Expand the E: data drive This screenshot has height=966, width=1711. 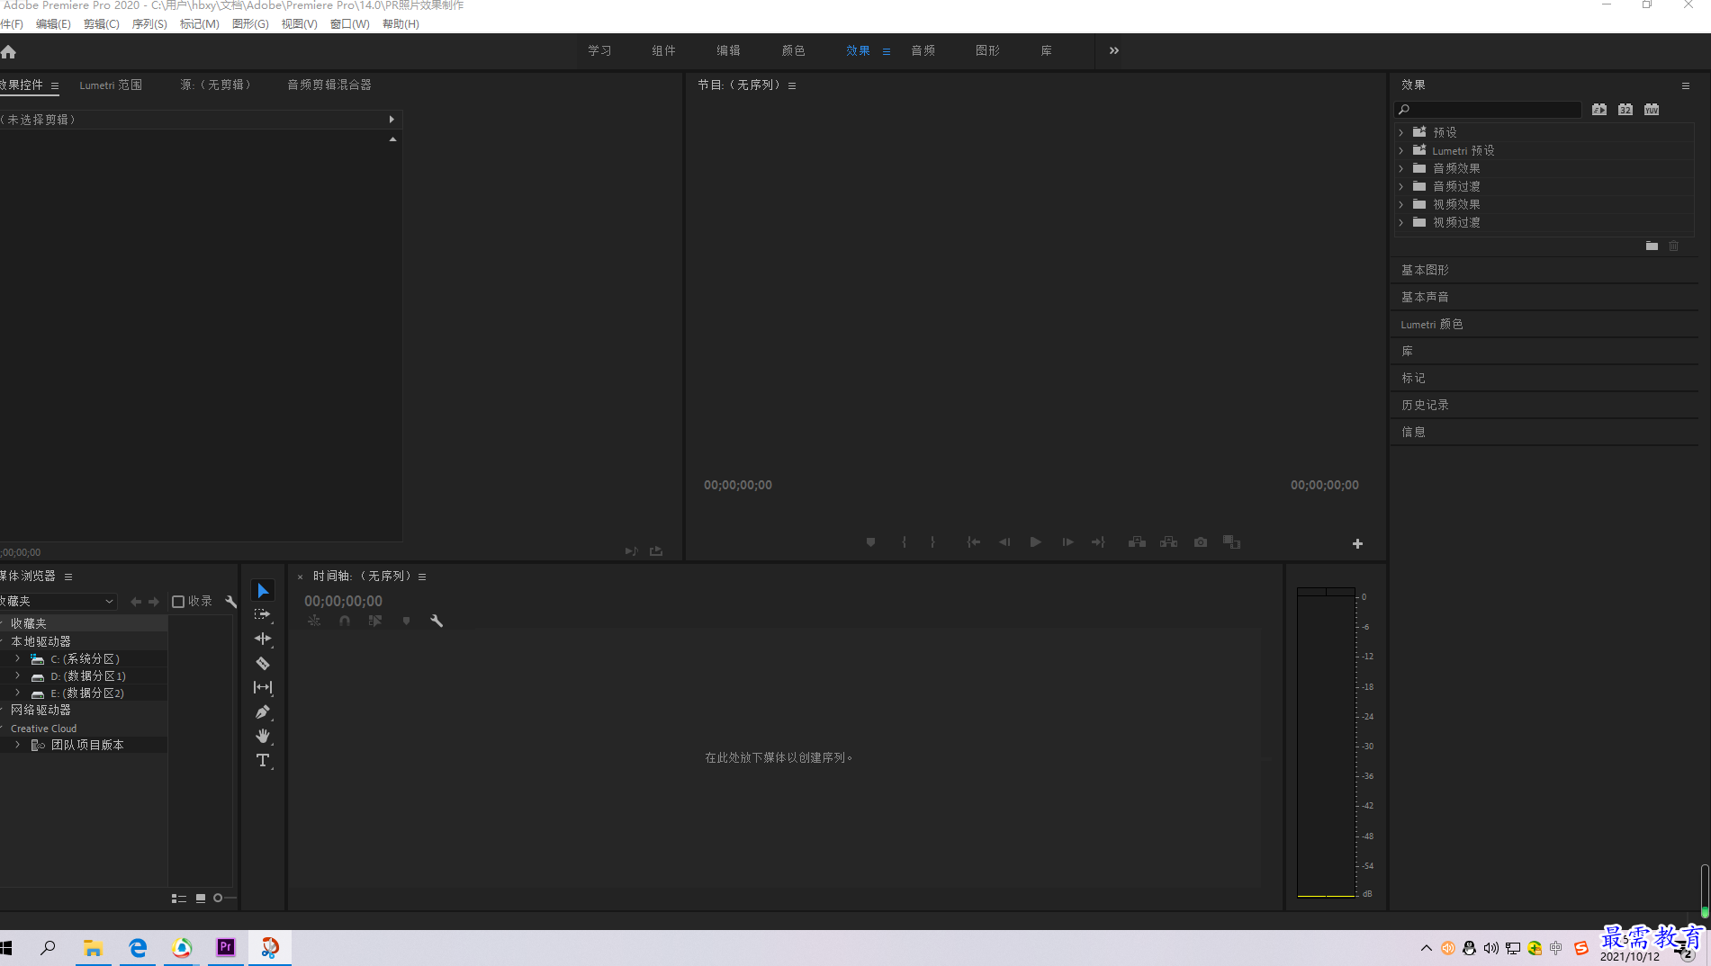coord(17,693)
